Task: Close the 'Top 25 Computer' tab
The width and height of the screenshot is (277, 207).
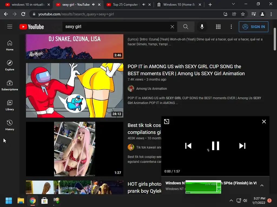Action: (x=150, y=5)
